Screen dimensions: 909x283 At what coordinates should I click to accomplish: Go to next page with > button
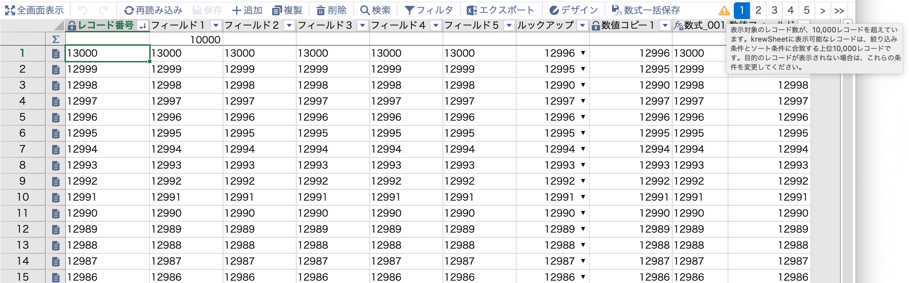click(823, 10)
